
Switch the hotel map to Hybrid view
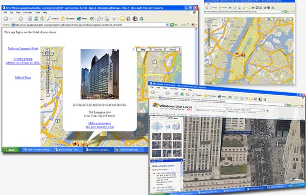tap(173, 50)
